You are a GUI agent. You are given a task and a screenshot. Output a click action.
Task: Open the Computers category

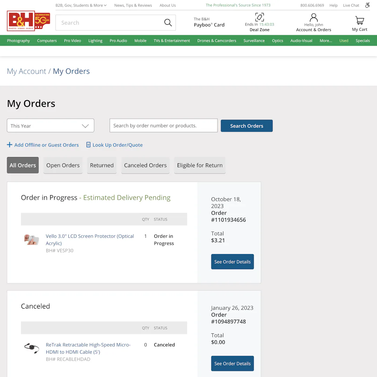[47, 40]
